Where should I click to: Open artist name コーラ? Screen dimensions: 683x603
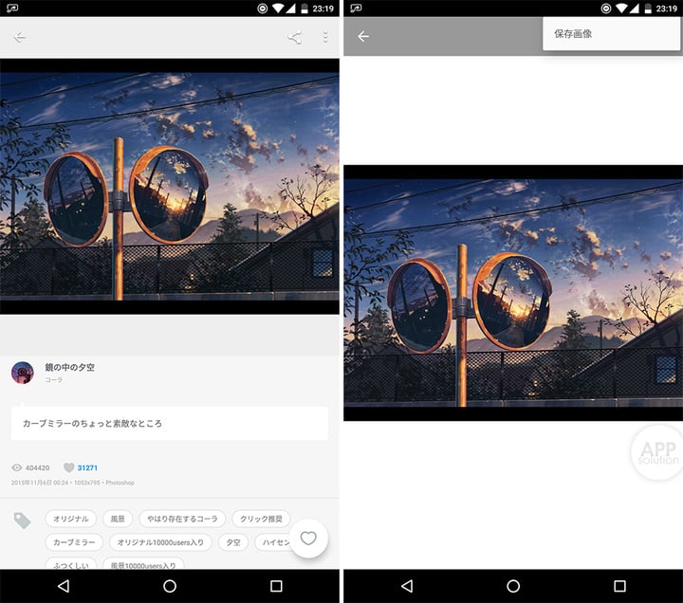pyautogui.click(x=53, y=380)
